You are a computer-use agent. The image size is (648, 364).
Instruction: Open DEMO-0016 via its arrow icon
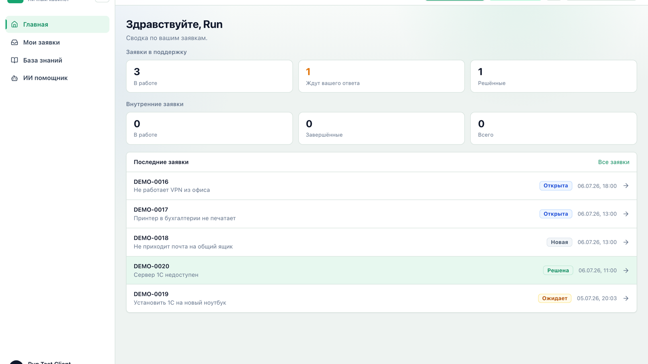coord(626,186)
